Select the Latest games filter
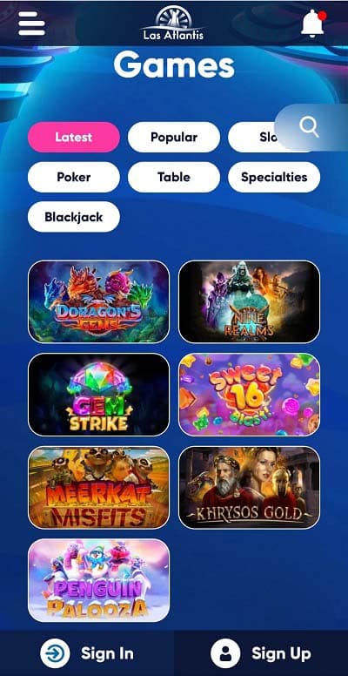 pos(74,137)
